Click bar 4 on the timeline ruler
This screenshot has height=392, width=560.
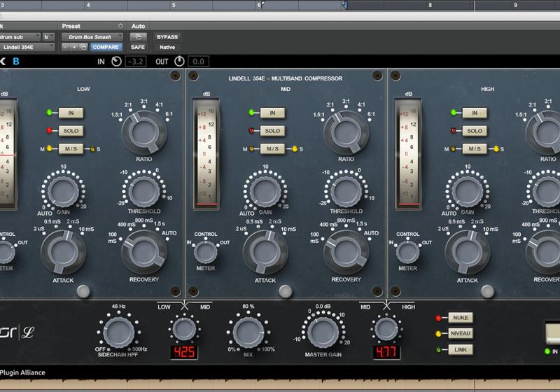tap(88, 5)
